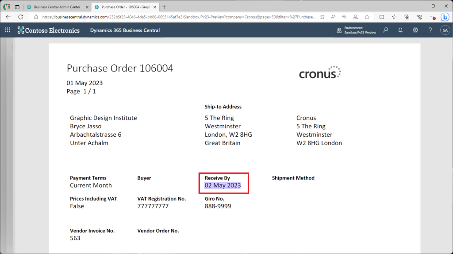Click the Environment SandboxJPv23-Preview label
Screen dimensions: 453x254
coord(360,30)
